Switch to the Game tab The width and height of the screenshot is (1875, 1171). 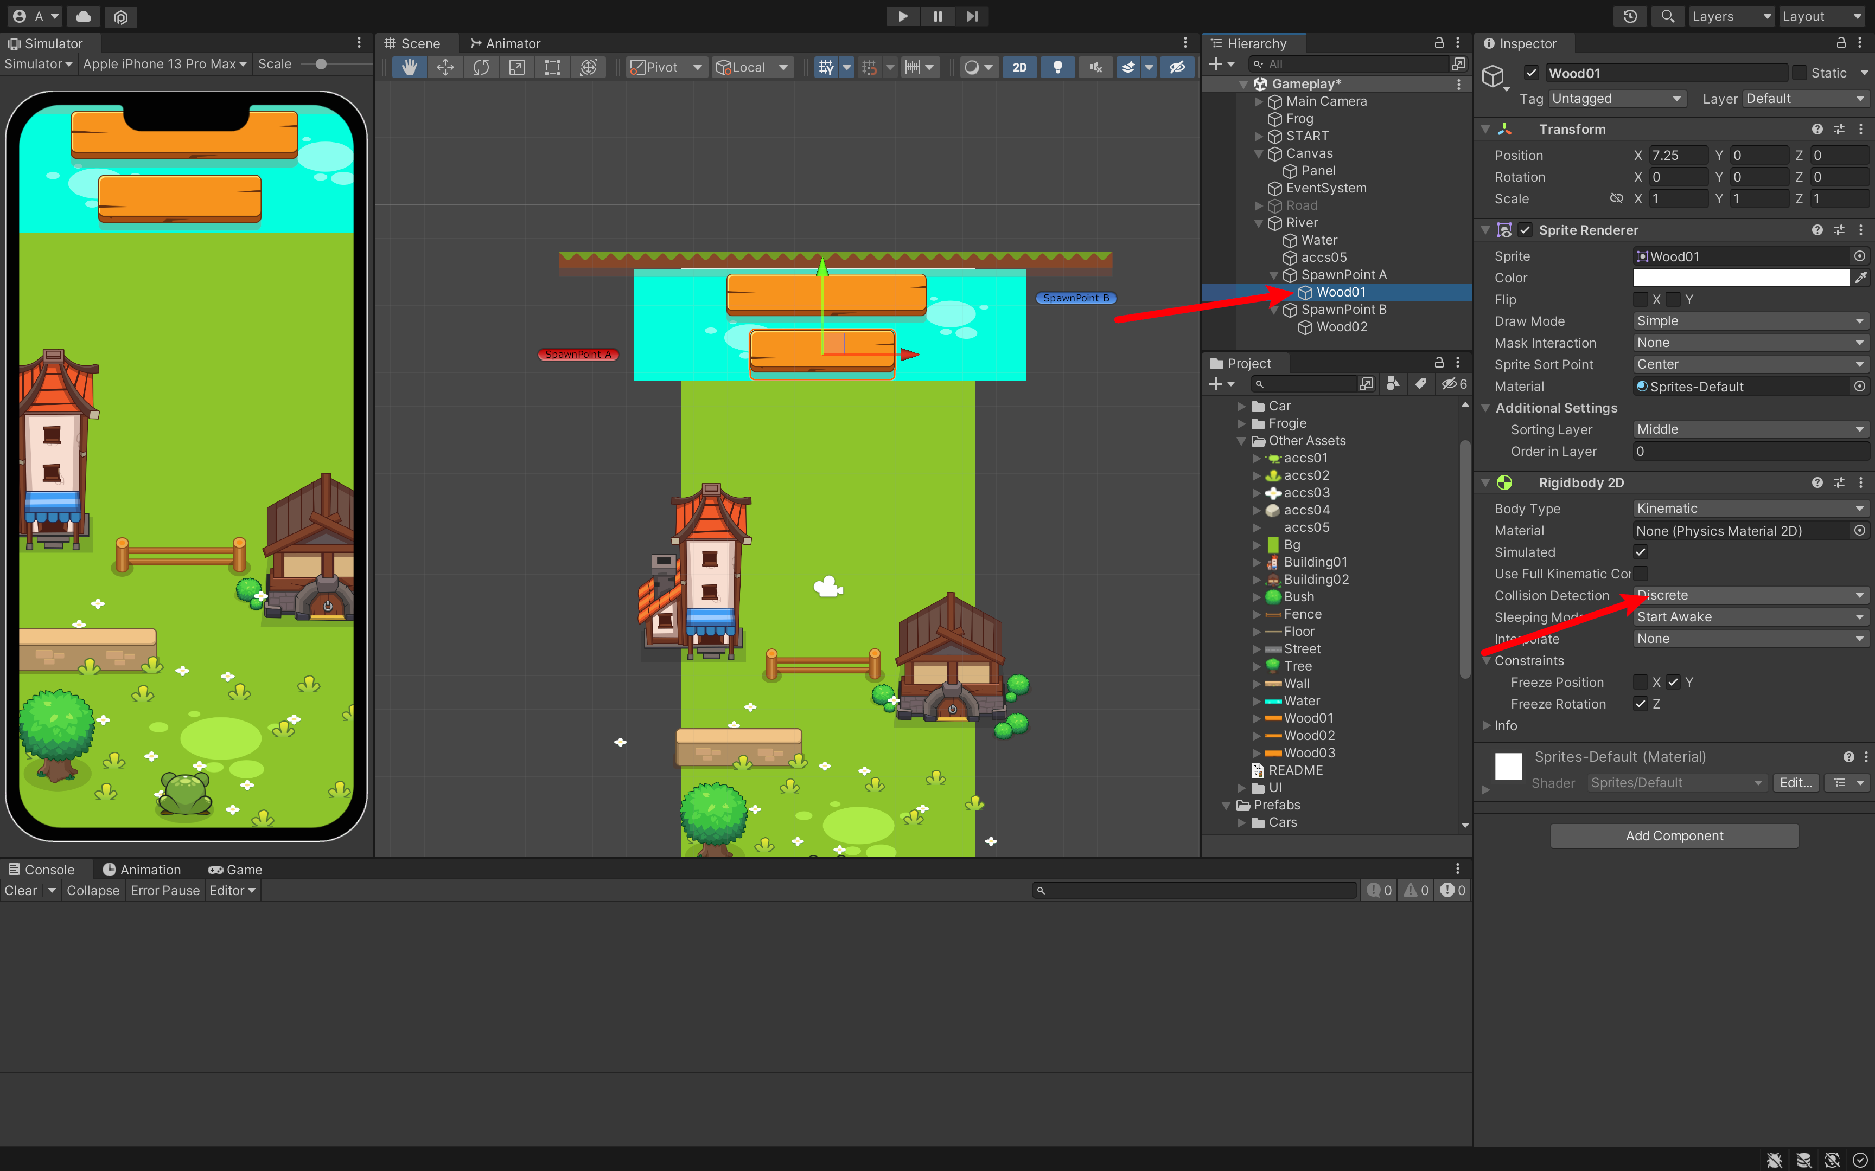point(235,870)
